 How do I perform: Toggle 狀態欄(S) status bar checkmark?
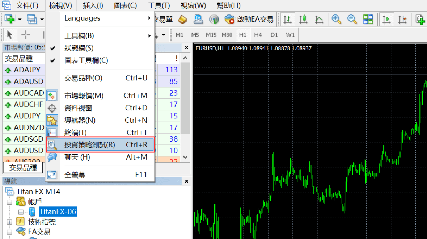[79, 48]
